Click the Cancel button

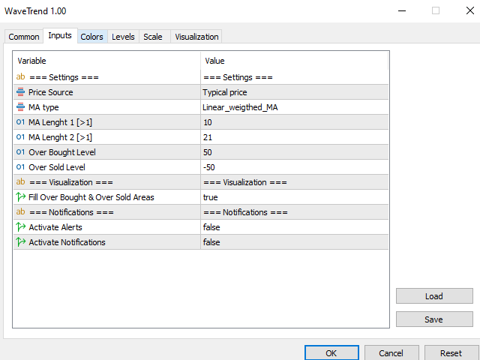coord(391,353)
